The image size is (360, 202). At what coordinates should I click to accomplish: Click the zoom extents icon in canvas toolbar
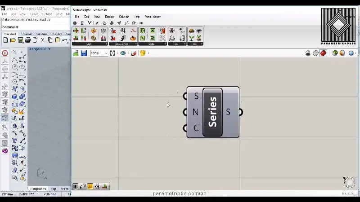click(x=112, y=53)
